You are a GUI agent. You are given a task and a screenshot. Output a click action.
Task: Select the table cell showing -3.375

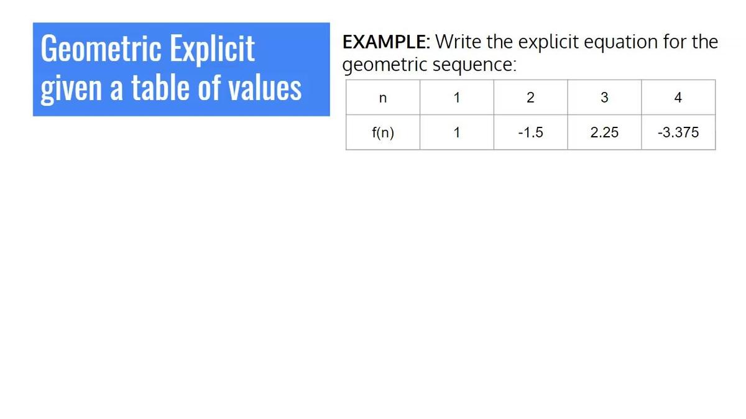(678, 132)
